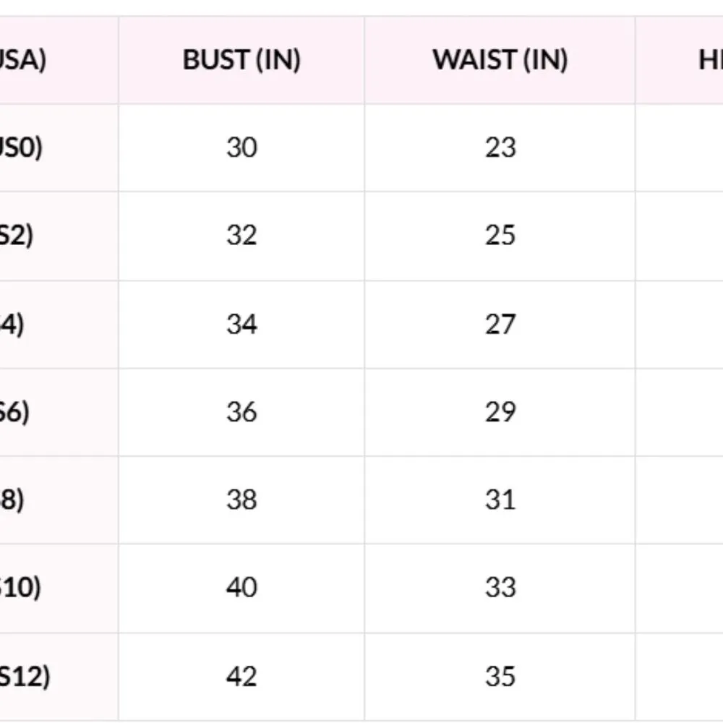The image size is (723, 723).
Task: Select waist measurement 31
Action: [x=500, y=500]
